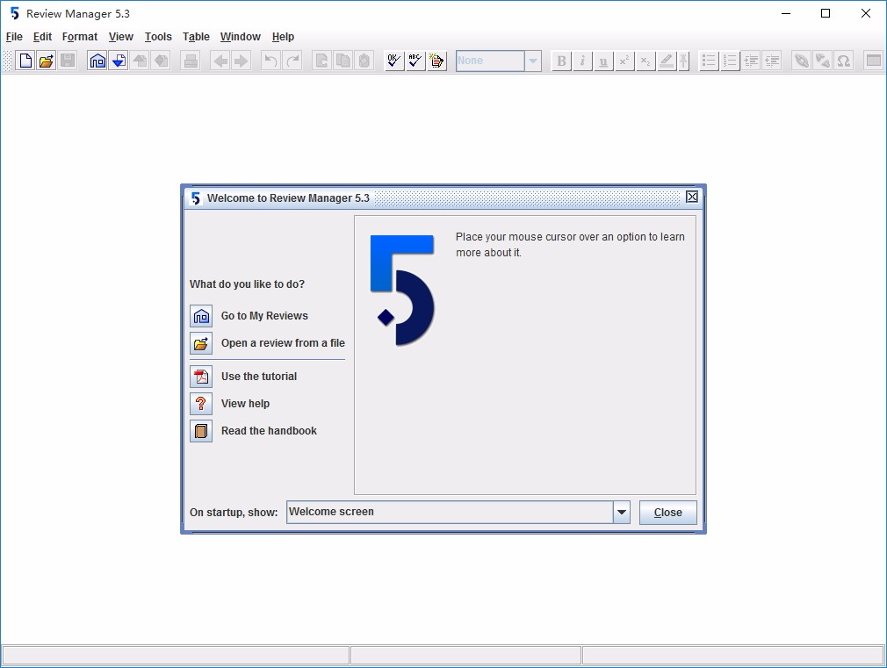
Task: Run the spell checker from the toolbar
Action: 393,61
